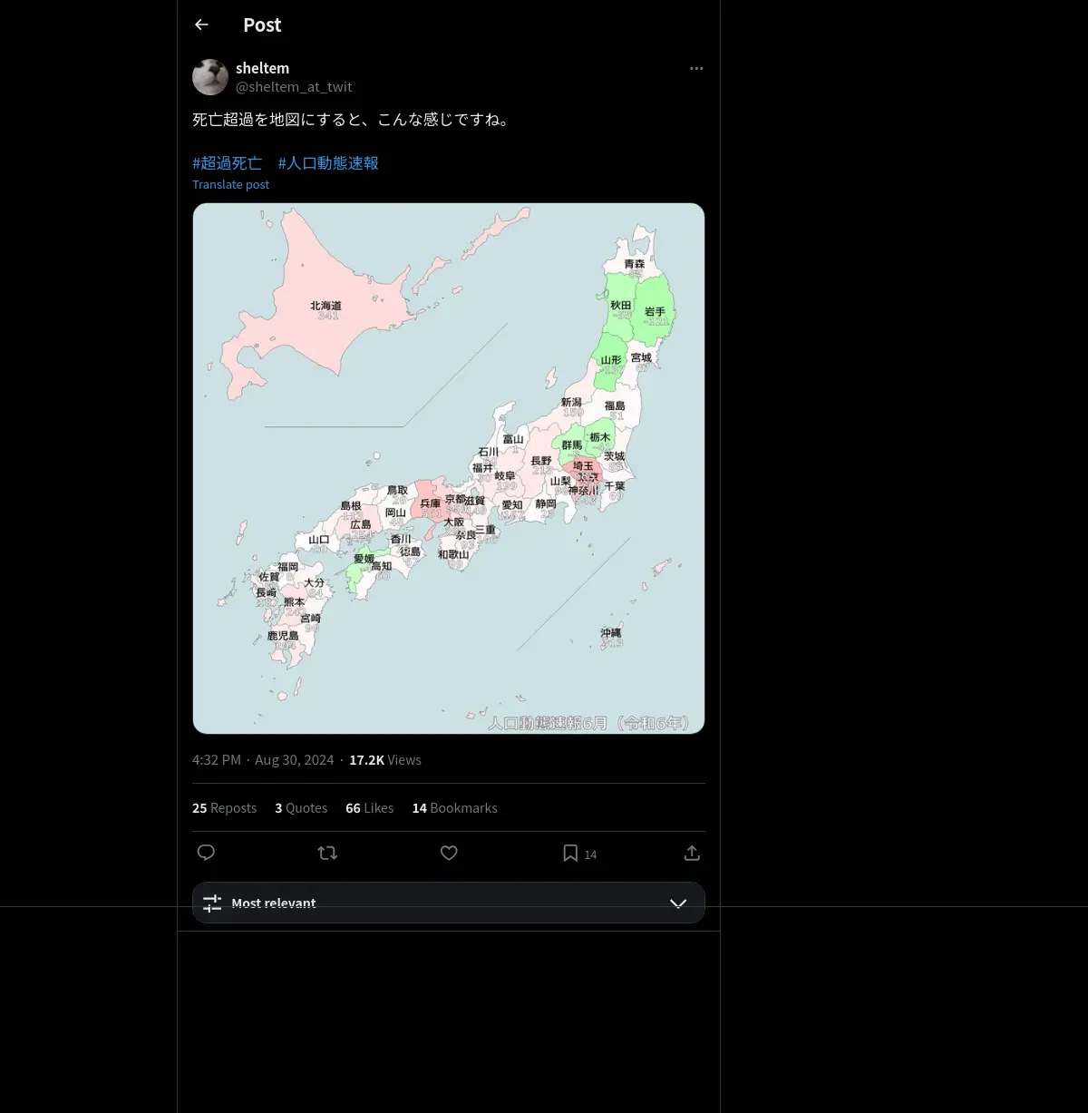Open the 4:32 PM Aug 30, 2024 timestamp
1088x1113 pixels.
pos(263,760)
